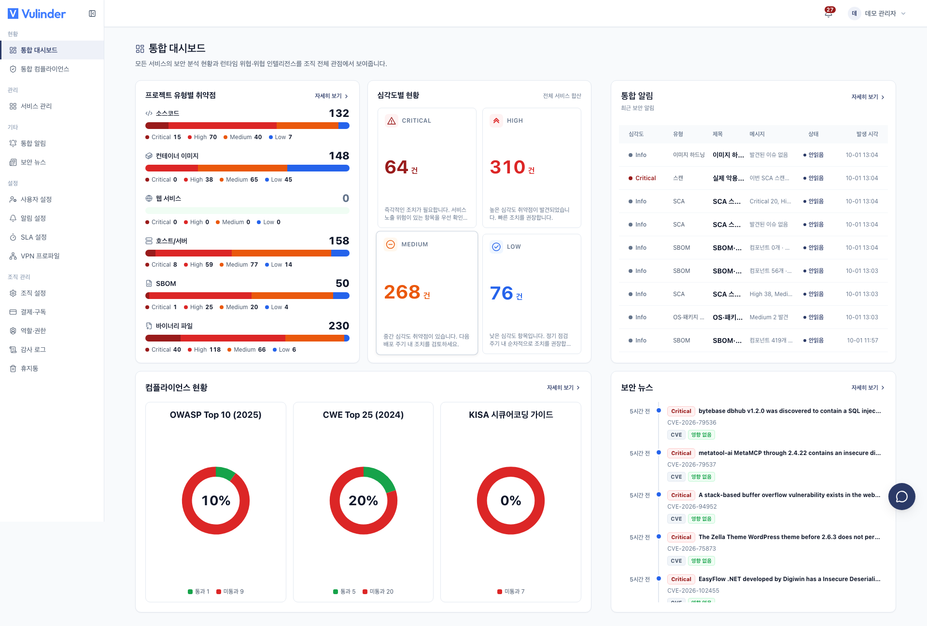Viewport: 927px width, 626px height.
Task: Open 자세히 보기 in 보안 뉴스 panel
Action: 868,388
